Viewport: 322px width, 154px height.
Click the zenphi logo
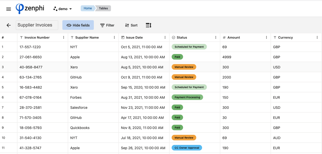pyautogui.click(x=30, y=9)
